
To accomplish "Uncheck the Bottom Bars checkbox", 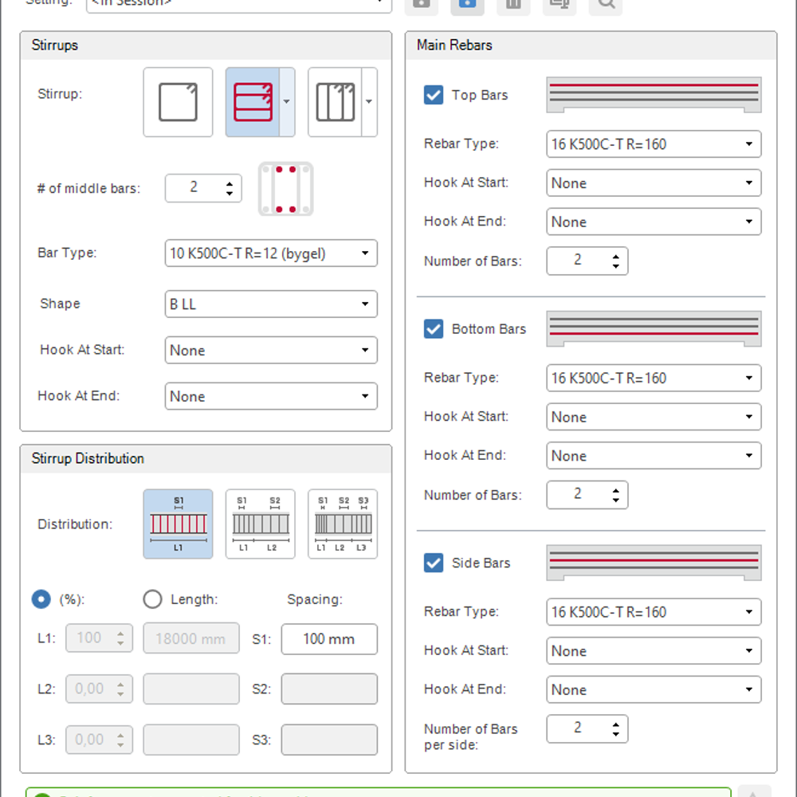I will (x=434, y=328).
